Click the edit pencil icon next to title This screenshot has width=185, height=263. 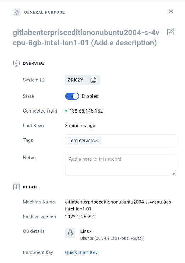[170, 32]
